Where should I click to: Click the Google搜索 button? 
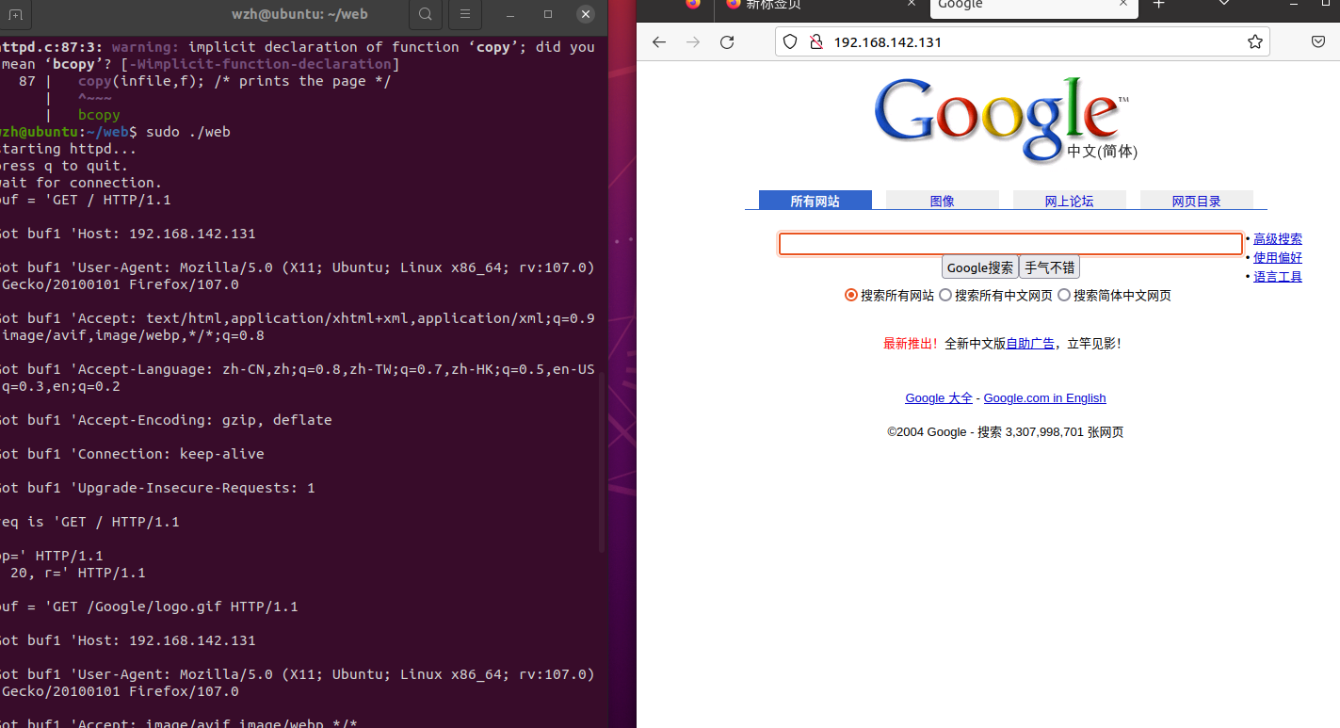tap(980, 267)
